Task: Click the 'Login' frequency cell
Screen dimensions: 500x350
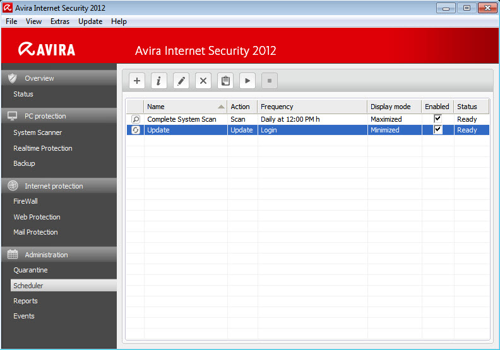Action: (x=312, y=130)
